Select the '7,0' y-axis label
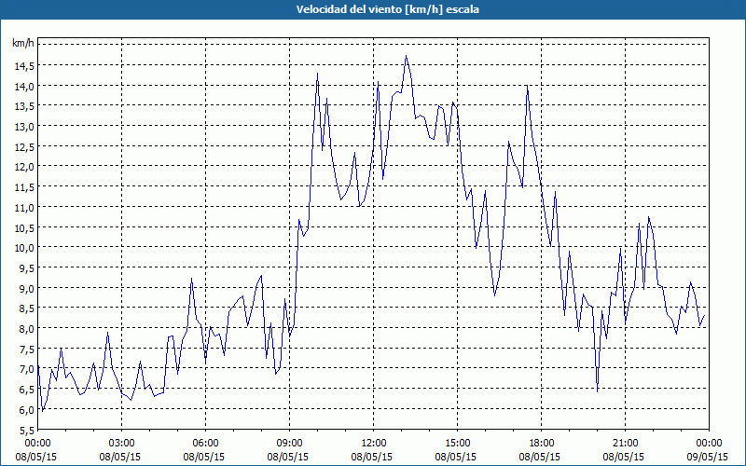Screen dimensions: 746x466 [26, 369]
